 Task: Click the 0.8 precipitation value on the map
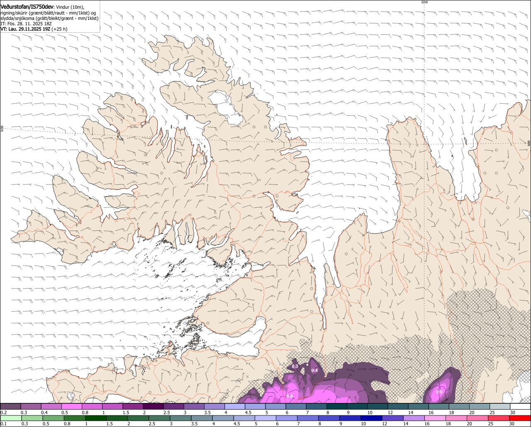pyautogui.click(x=290, y=396)
